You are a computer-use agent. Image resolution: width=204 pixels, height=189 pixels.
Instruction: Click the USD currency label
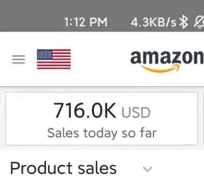point(136,112)
